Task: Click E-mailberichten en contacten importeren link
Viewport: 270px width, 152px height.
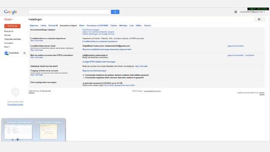Action: pos(100,41)
